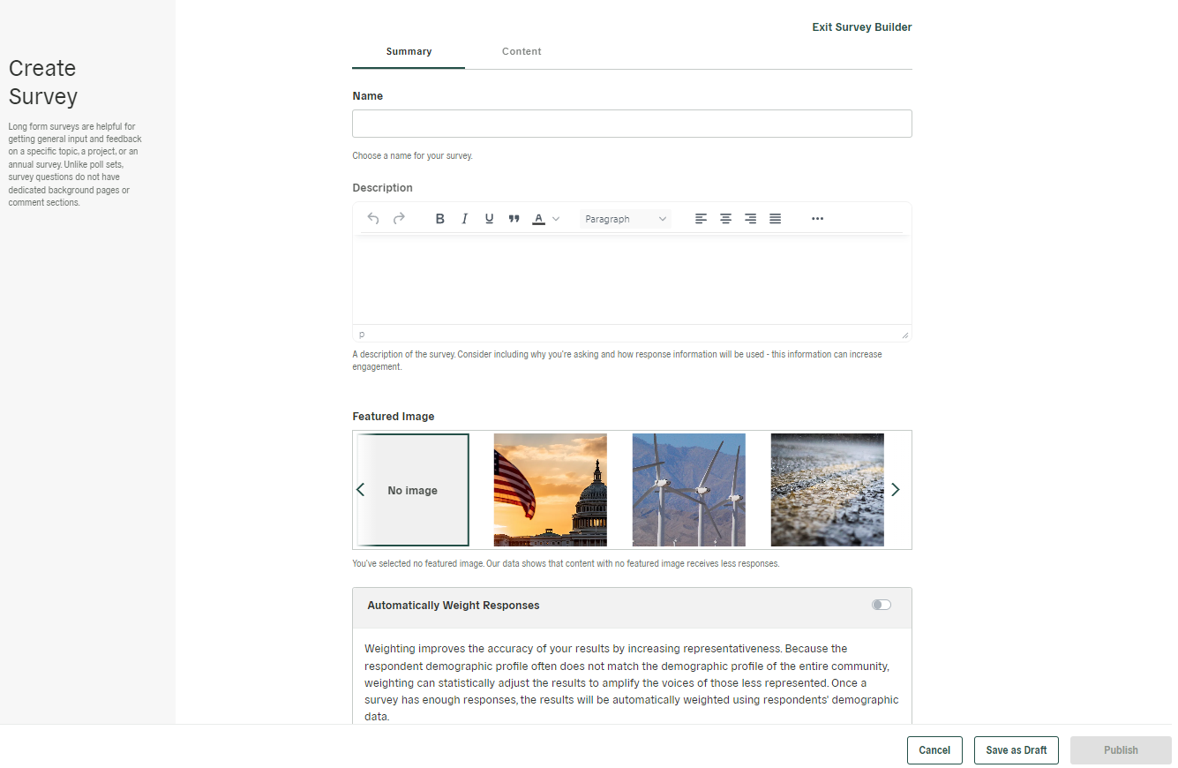
Task: Choose the wind turbines image
Action: 689,490
